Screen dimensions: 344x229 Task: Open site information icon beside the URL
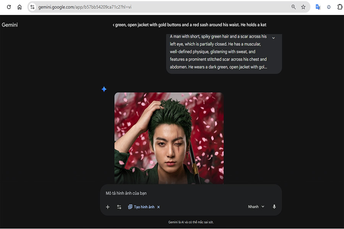pyautogui.click(x=32, y=7)
